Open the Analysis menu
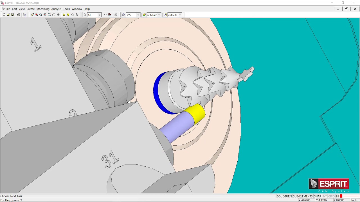This screenshot has width=360, height=202. tap(56, 9)
